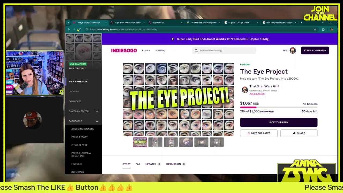
Task: Open the tab search dropdown arrow
Action: [x=68, y=23]
